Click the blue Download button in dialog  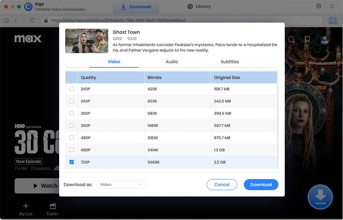[261, 184]
